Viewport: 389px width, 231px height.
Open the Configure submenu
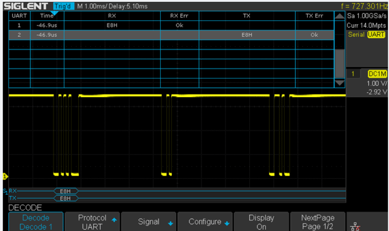205,222
